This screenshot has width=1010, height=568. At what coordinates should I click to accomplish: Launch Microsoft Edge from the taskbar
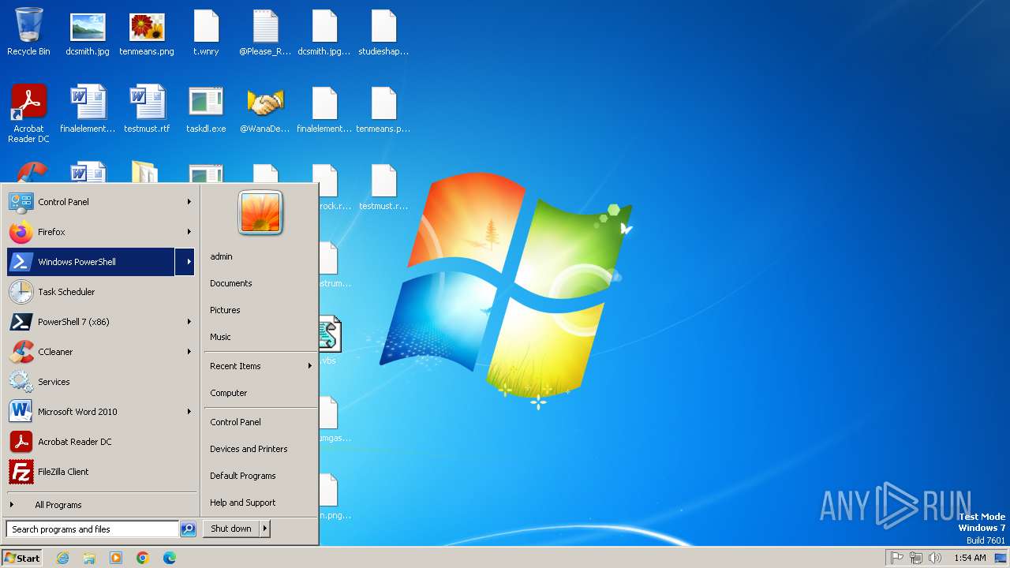(170, 558)
